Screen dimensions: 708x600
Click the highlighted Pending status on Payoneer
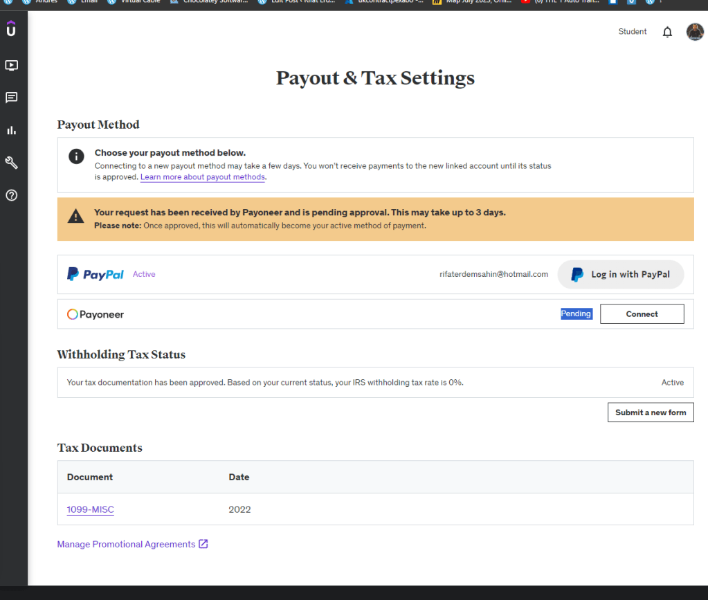pos(576,313)
